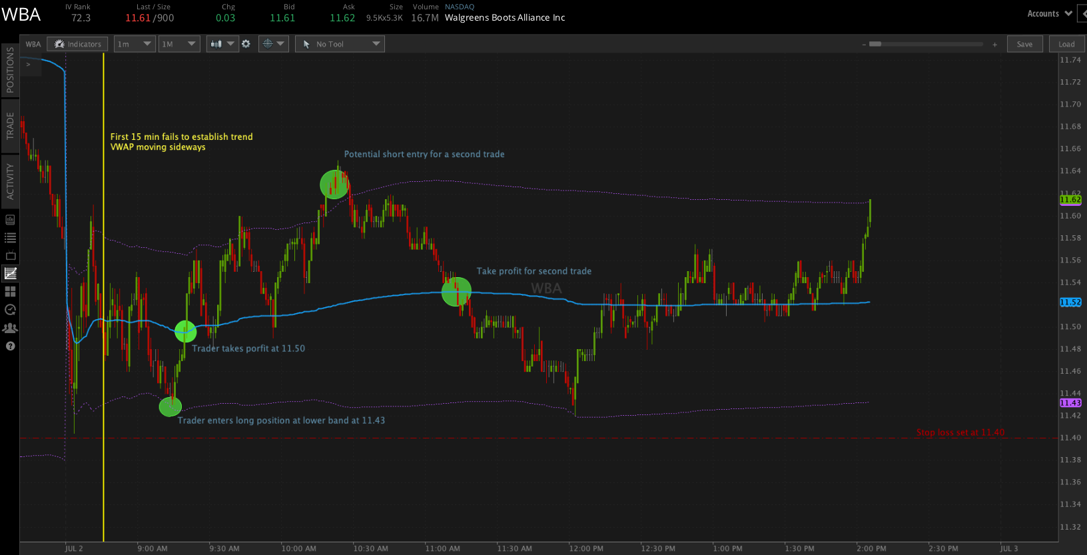Click the "Potential short entry" annotation text
1087x555 pixels.
424,154
